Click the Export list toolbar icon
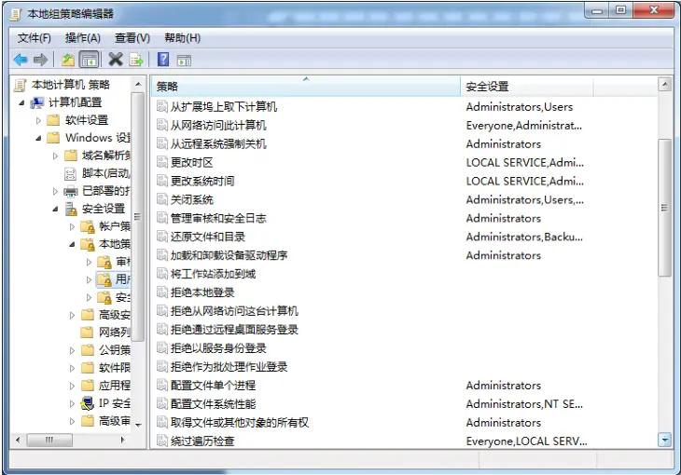Screen dimensions: 681x475 click(136, 60)
